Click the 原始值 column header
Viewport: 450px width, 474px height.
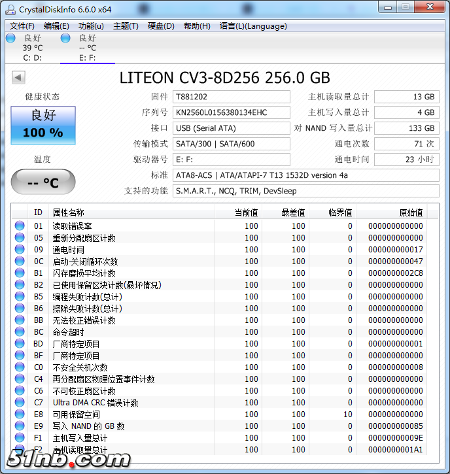[411, 212]
